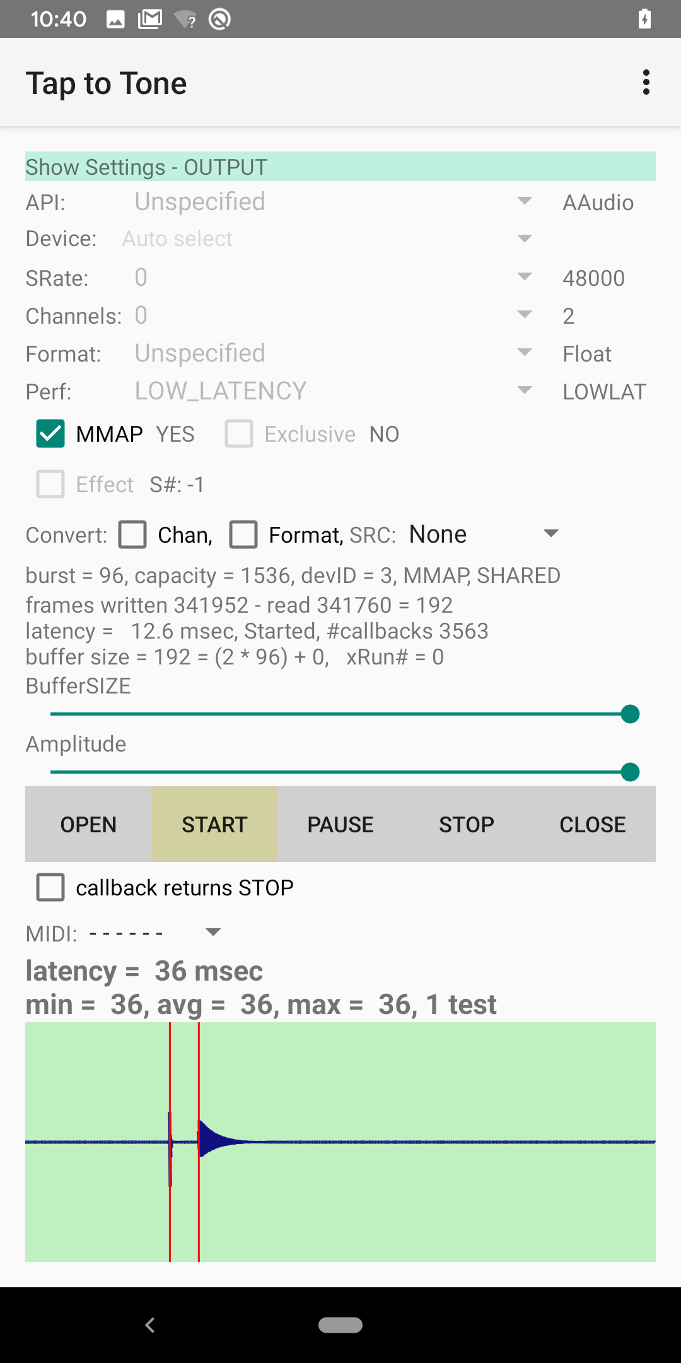The width and height of the screenshot is (681, 1363).
Task: Collapse the Show Settings - OUTPUT header
Action: click(340, 167)
